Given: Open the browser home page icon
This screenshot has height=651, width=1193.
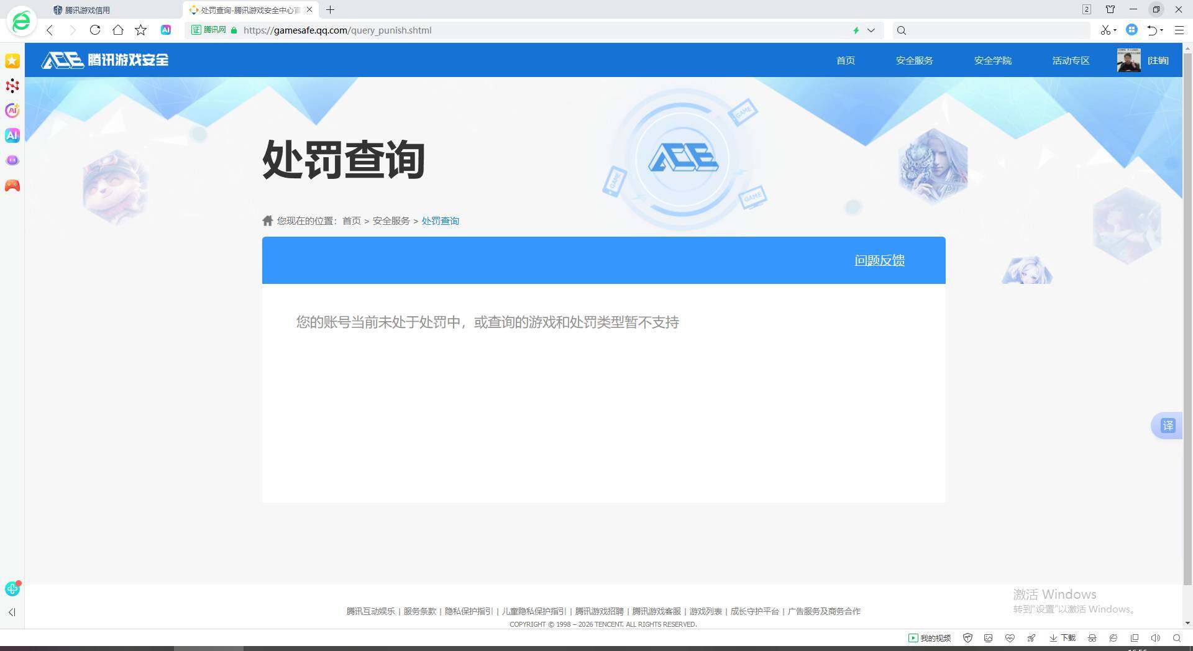Looking at the screenshot, I should [118, 30].
